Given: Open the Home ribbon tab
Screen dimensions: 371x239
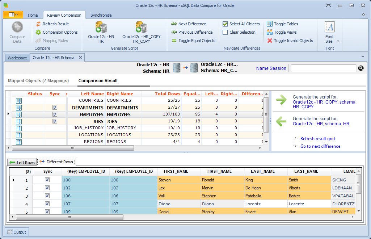Looking at the screenshot, I should 33,15.
